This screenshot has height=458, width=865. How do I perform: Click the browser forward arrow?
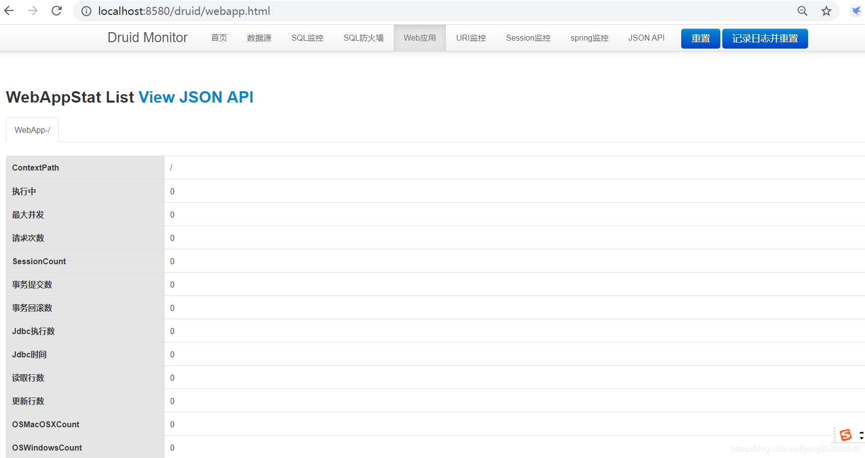pyautogui.click(x=33, y=10)
